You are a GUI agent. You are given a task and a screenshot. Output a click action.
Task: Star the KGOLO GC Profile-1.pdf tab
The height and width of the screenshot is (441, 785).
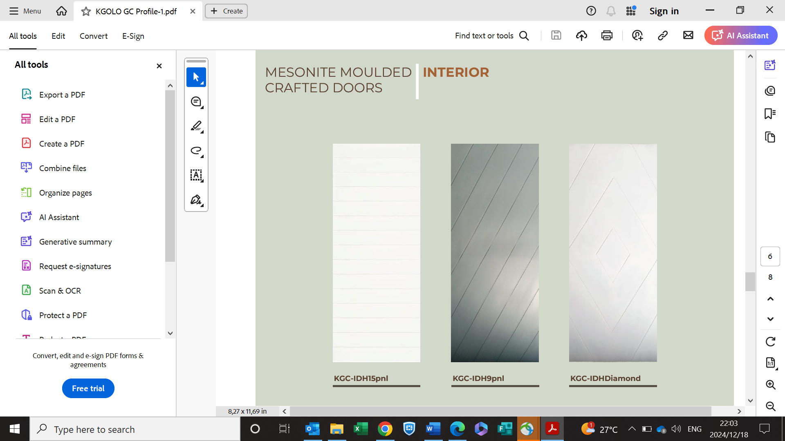[86, 11]
